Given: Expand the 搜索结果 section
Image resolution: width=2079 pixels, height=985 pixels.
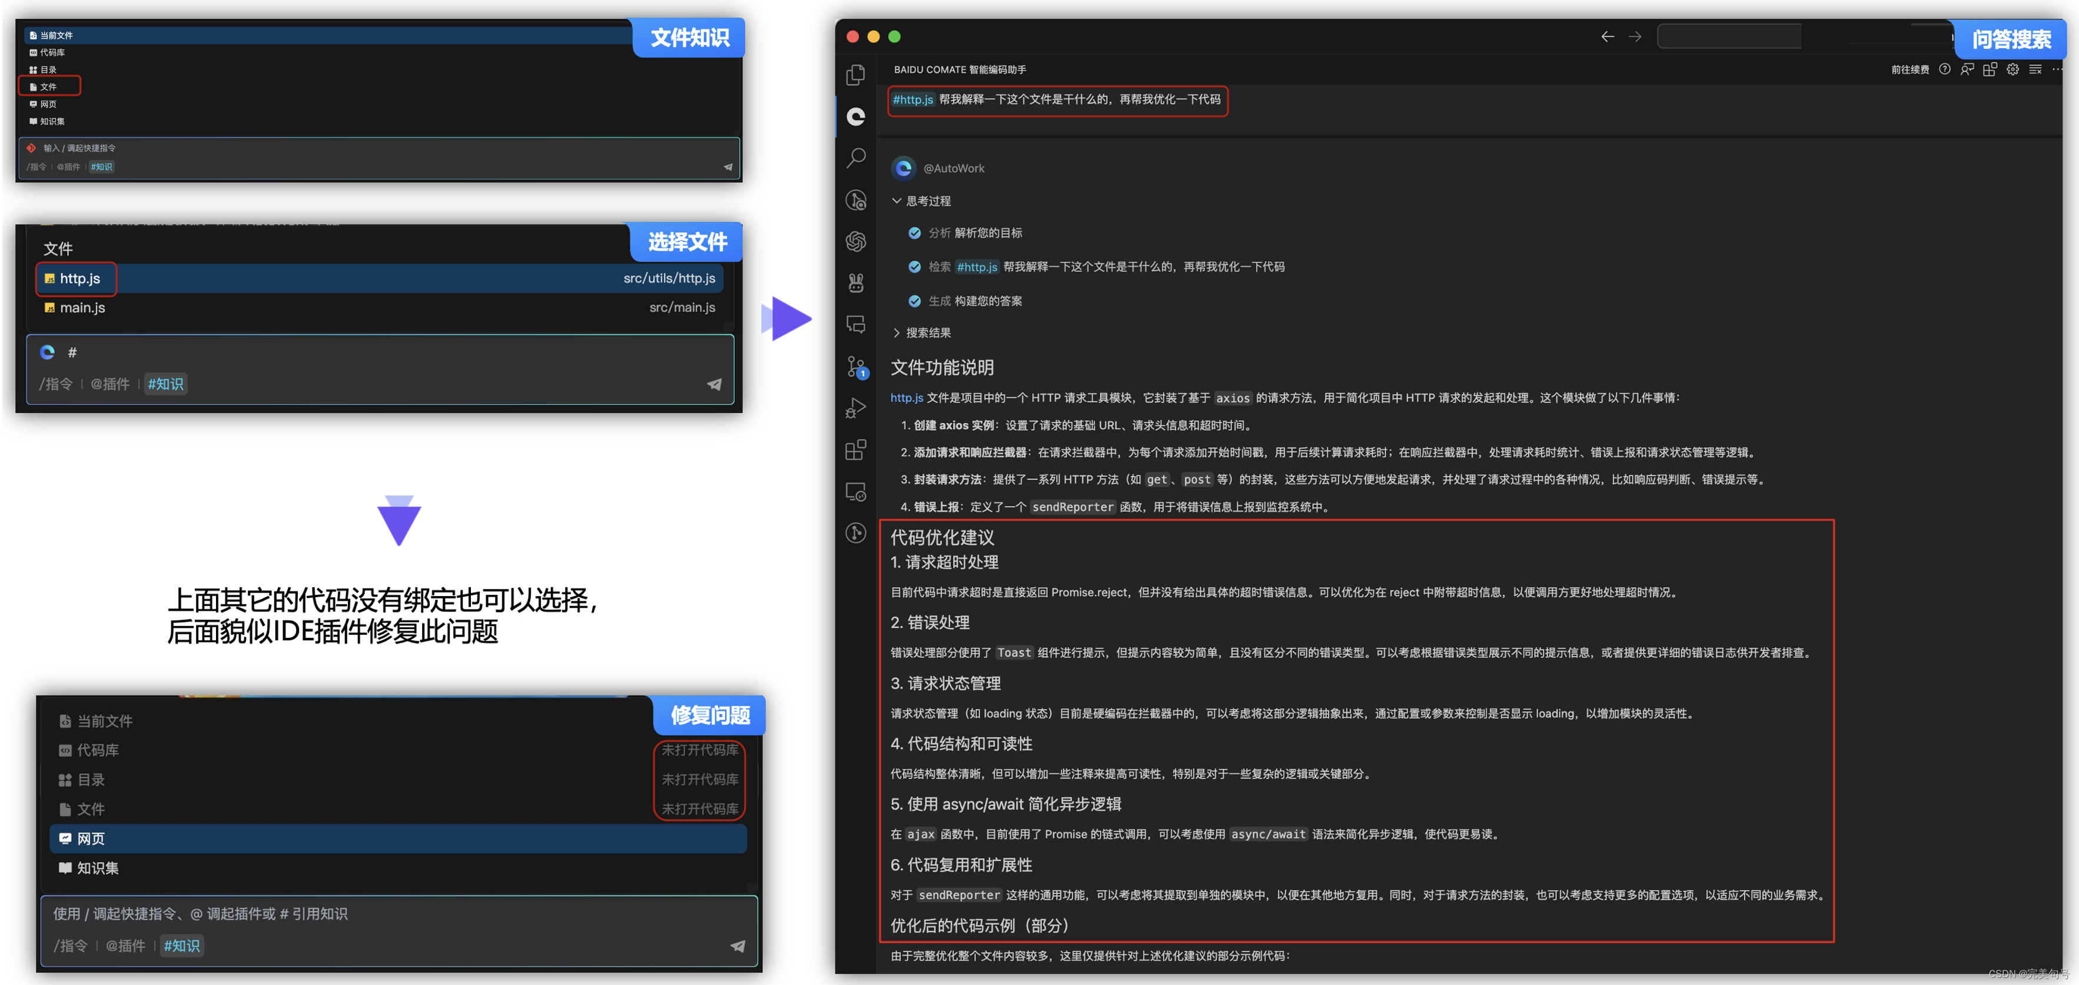Looking at the screenshot, I should pyautogui.click(x=921, y=332).
